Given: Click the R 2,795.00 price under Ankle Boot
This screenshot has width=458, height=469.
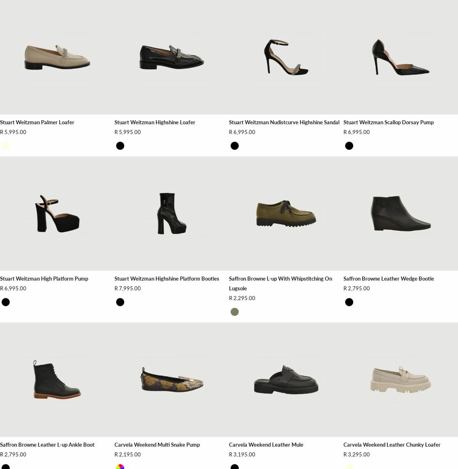Looking at the screenshot, I should pos(13,455).
